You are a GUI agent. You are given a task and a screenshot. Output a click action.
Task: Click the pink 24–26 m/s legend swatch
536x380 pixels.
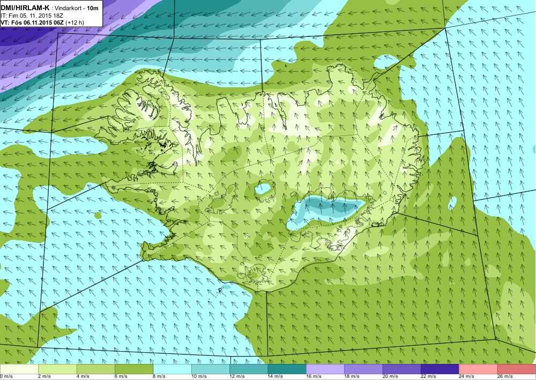479,369
